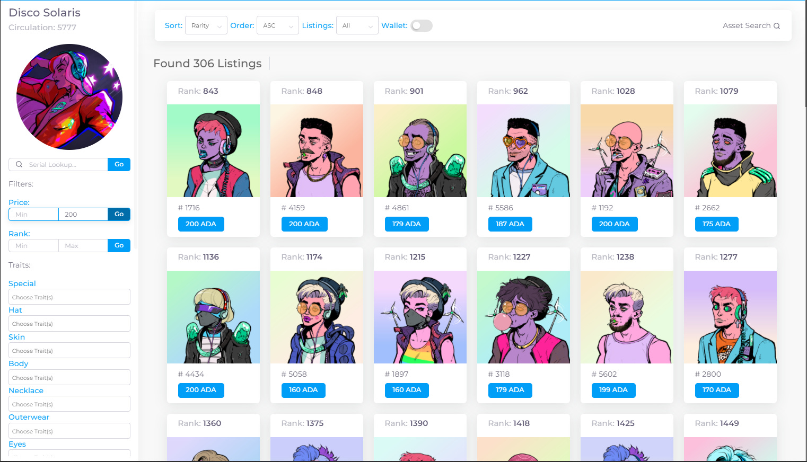
Task: Click 179 ADA button for #4861
Action: pyautogui.click(x=407, y=224)
